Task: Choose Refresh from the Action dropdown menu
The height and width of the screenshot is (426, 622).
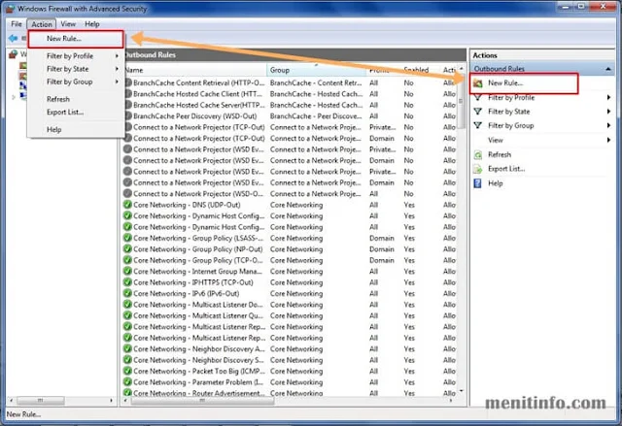Action: tap(58, 99)
